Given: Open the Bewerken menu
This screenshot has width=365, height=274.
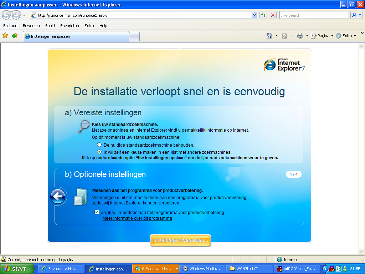Looking at the screenshot, I should (31, 26).
